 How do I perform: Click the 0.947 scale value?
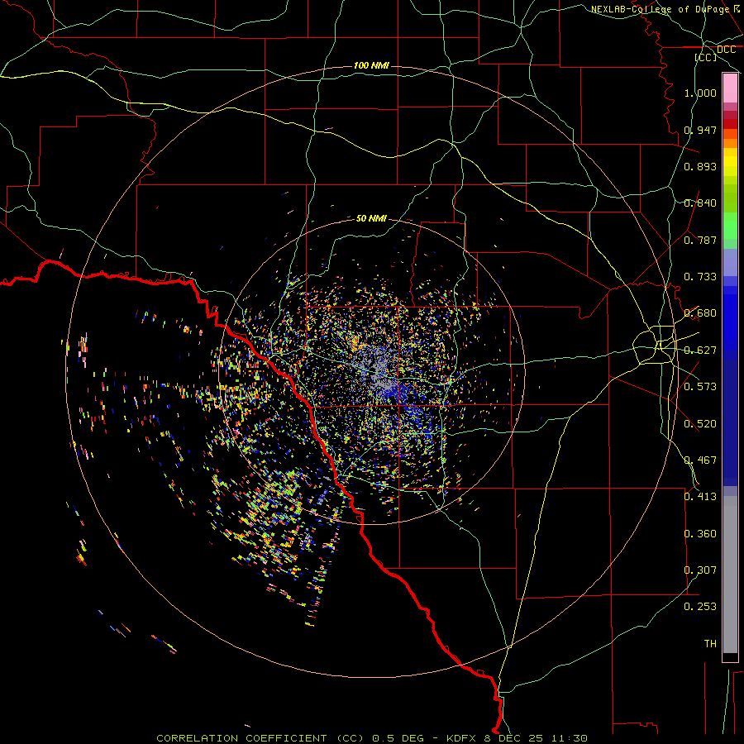pos(700,130)
